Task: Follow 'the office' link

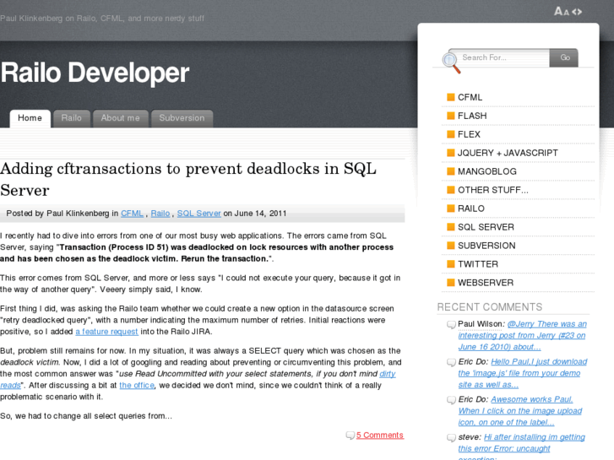Action: (x=137, y=385)
